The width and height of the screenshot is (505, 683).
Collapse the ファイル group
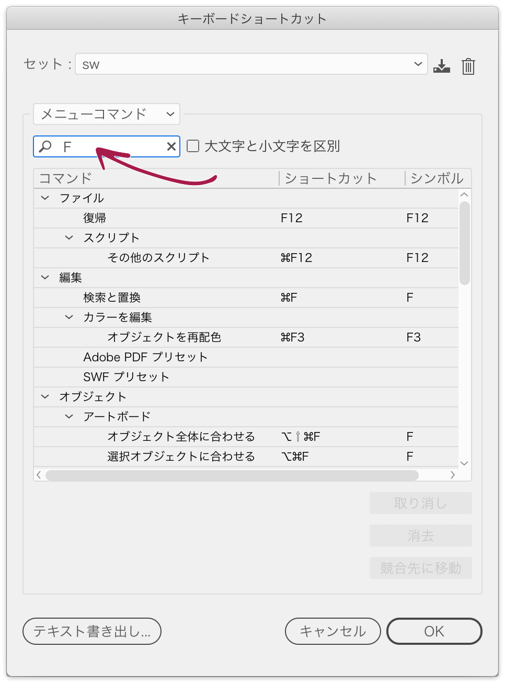point(45,198)
